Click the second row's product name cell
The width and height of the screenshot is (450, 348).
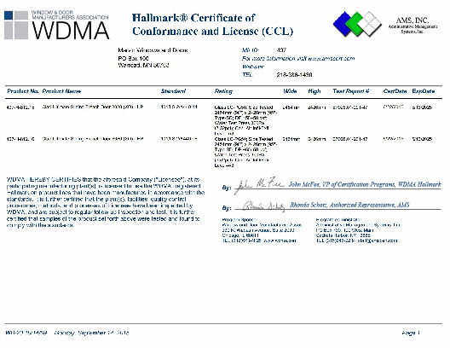[93, 139]
